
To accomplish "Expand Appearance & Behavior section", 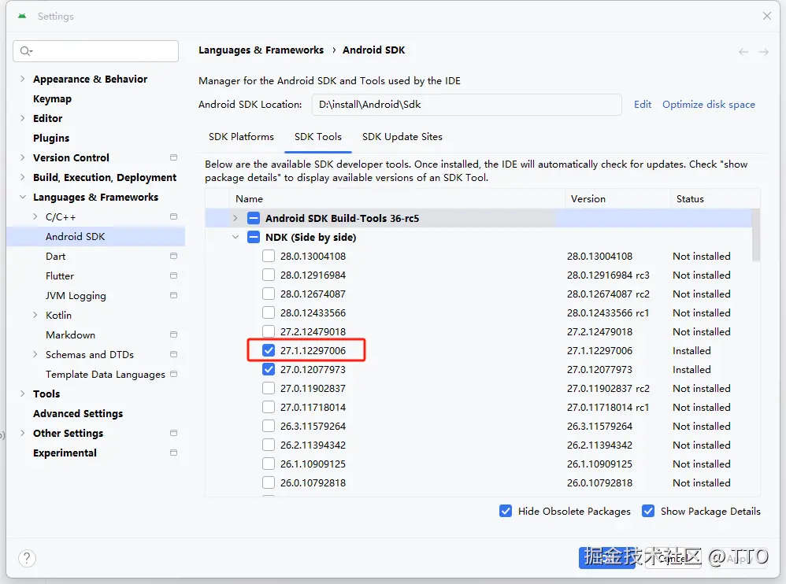I will click(x=23, y=79).
